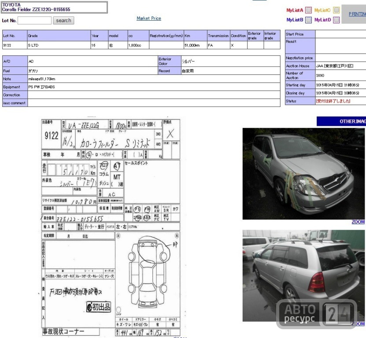Screen dimensions: 366x338
Task: Open the OTHER IMAGE button
Action: click(x=341, y=121)
